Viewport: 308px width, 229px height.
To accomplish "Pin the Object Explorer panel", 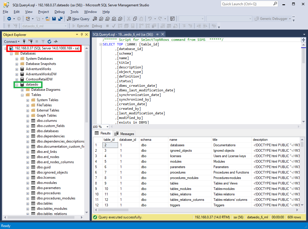I will pos(82,34).
